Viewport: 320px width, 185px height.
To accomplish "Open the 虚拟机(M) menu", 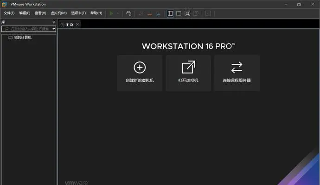I will coord(58,13).
